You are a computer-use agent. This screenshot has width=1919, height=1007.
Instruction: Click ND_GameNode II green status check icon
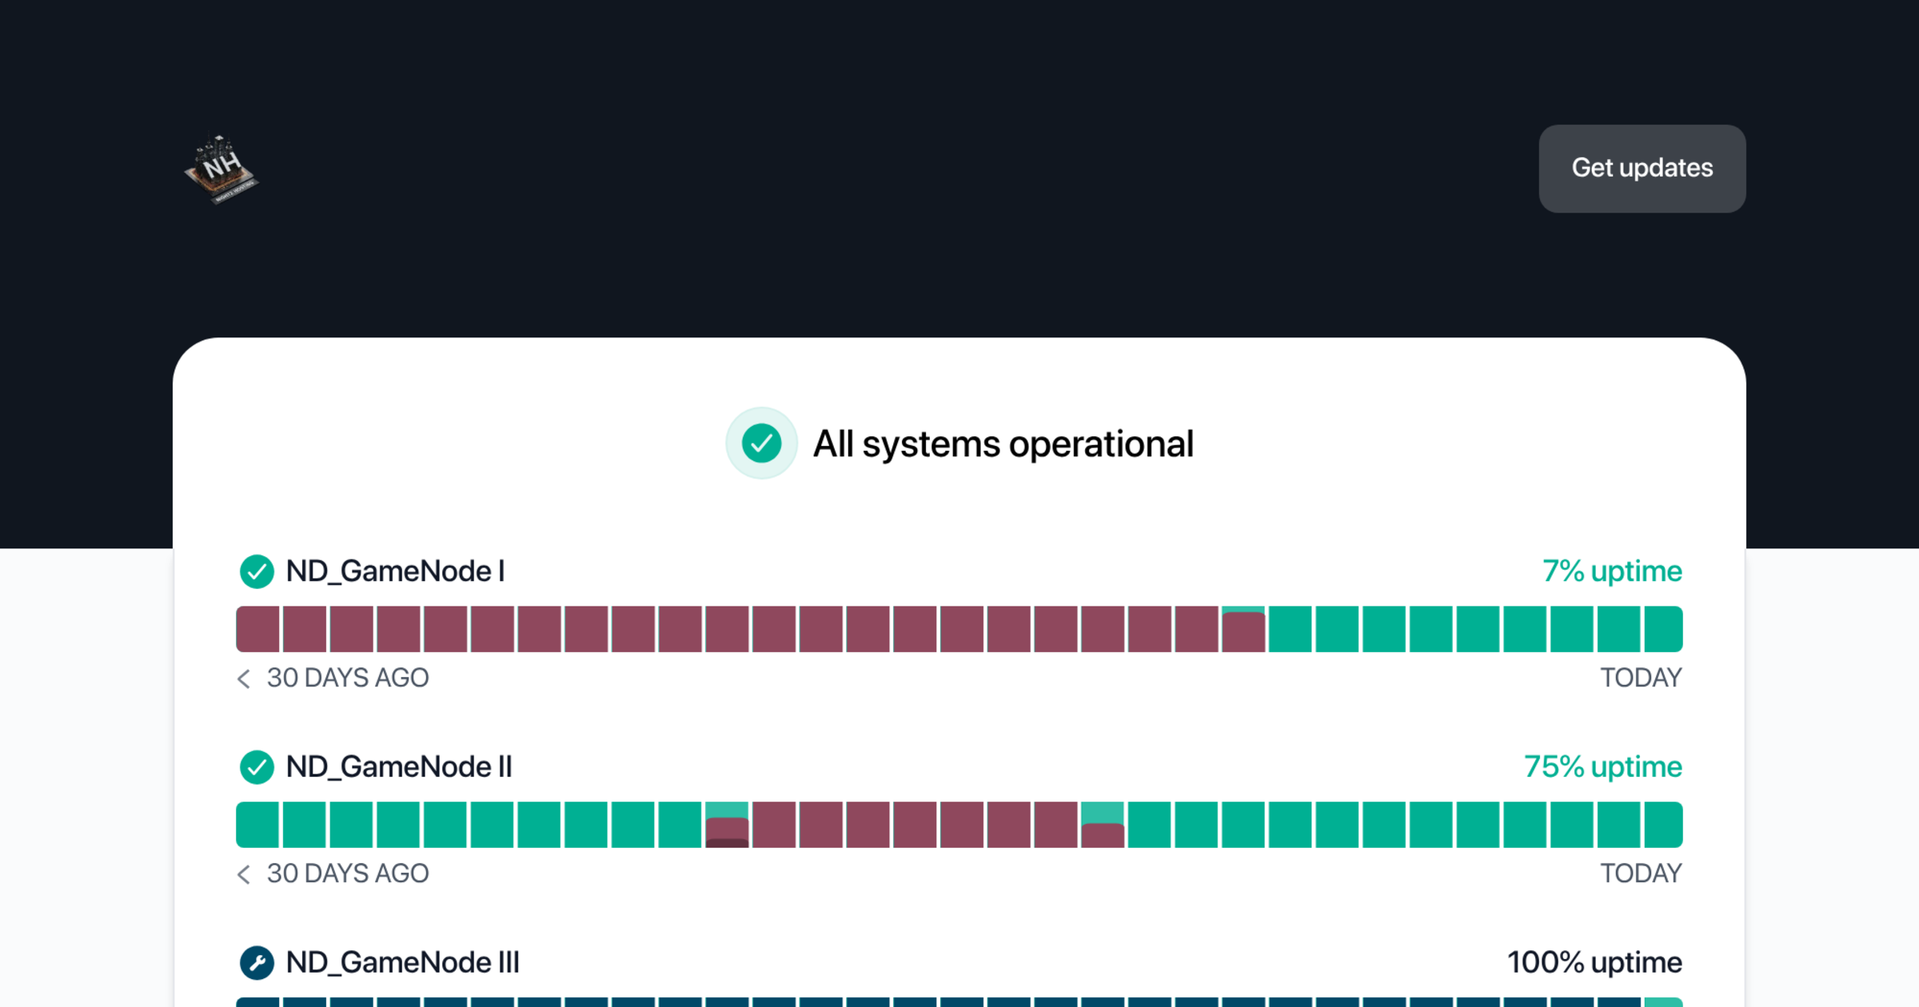coord(257,767)
